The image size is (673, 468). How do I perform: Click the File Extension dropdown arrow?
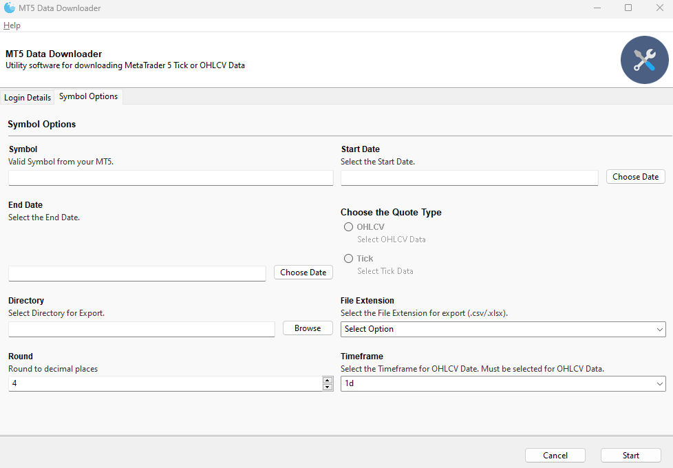(x=660, y=329)
